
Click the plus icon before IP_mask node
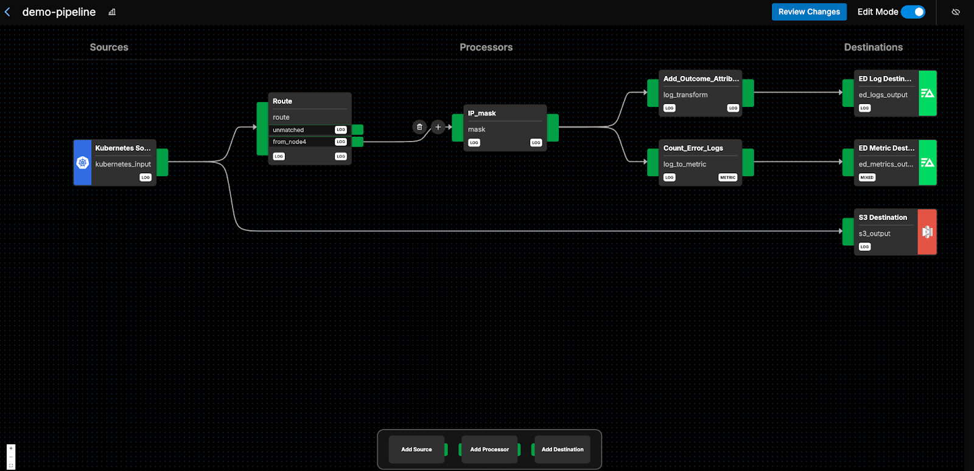pos(438,127)
